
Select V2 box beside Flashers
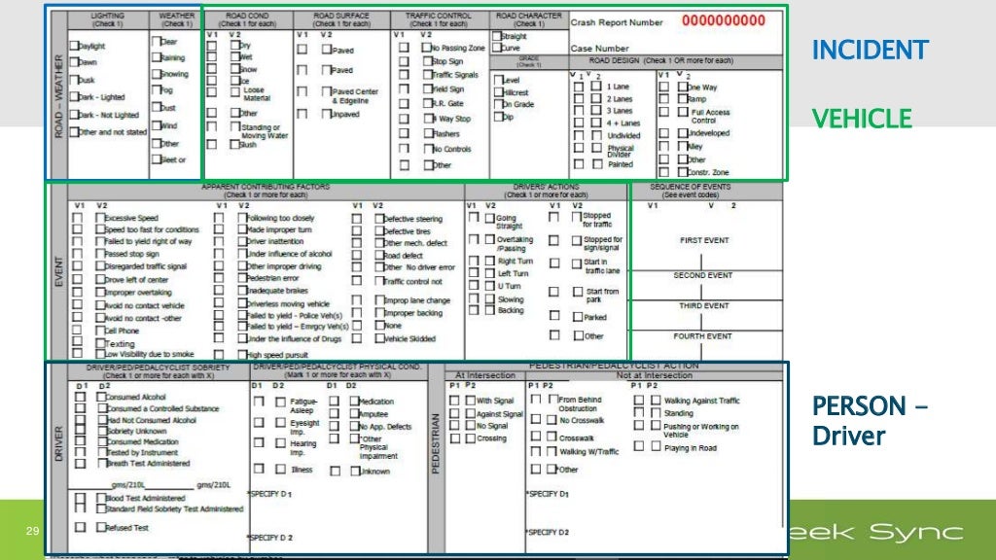tap(429, 133)
